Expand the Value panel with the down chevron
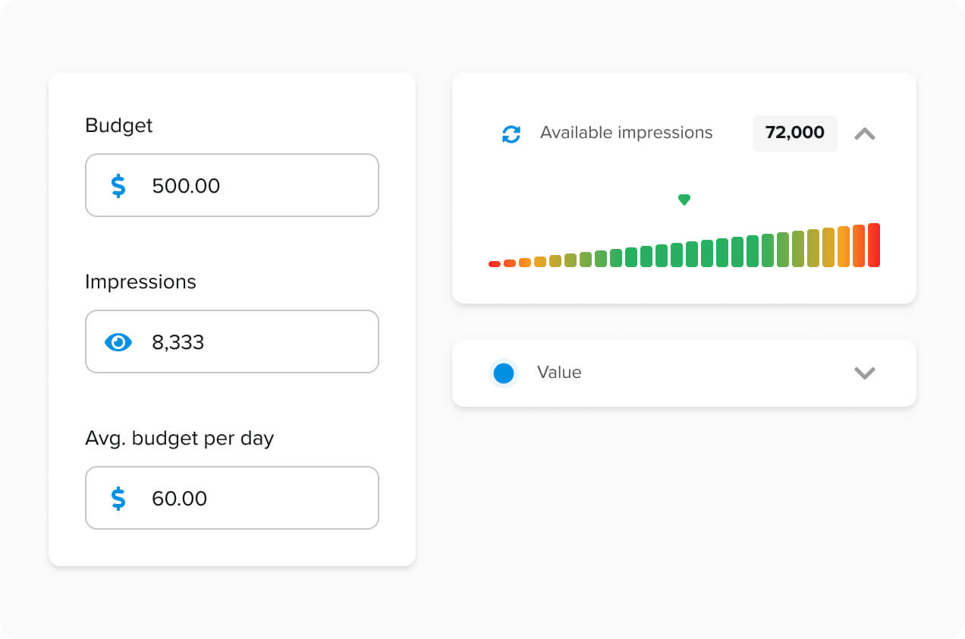Viewport: 965px width, 639px height. pyautogui.click(x=864, y=373)
